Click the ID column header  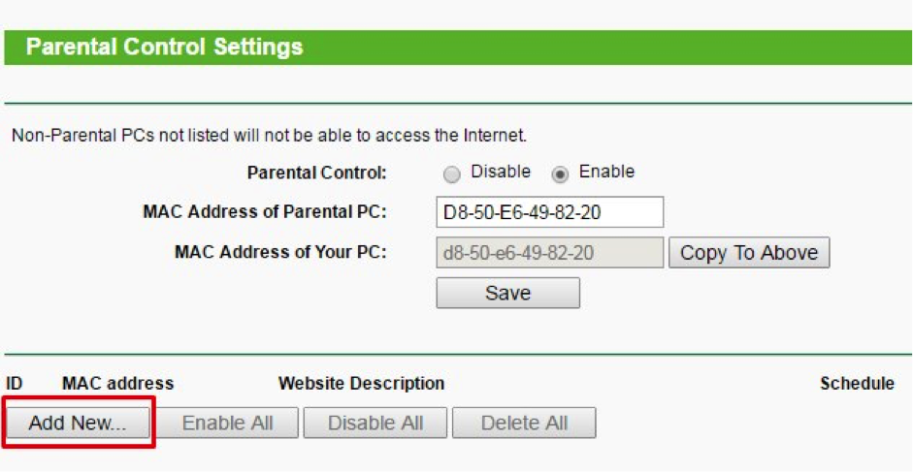pos(15,384)
